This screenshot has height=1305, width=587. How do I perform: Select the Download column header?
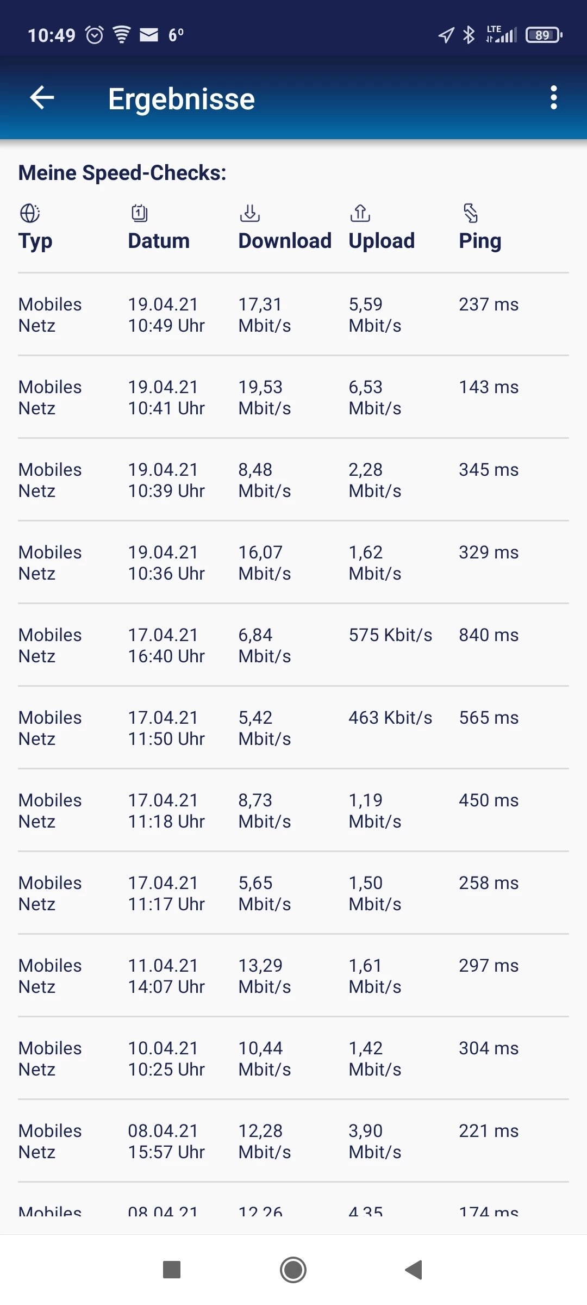click(285, 241)
